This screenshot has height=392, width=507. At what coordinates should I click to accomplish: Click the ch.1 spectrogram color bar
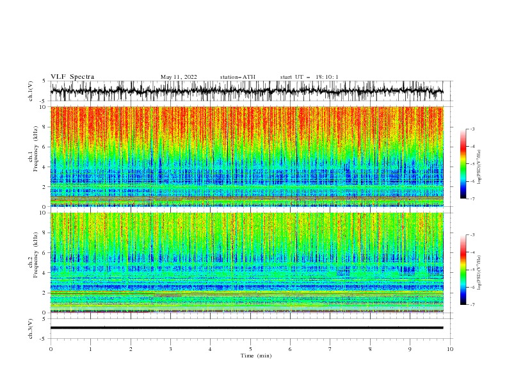[463, 164]
